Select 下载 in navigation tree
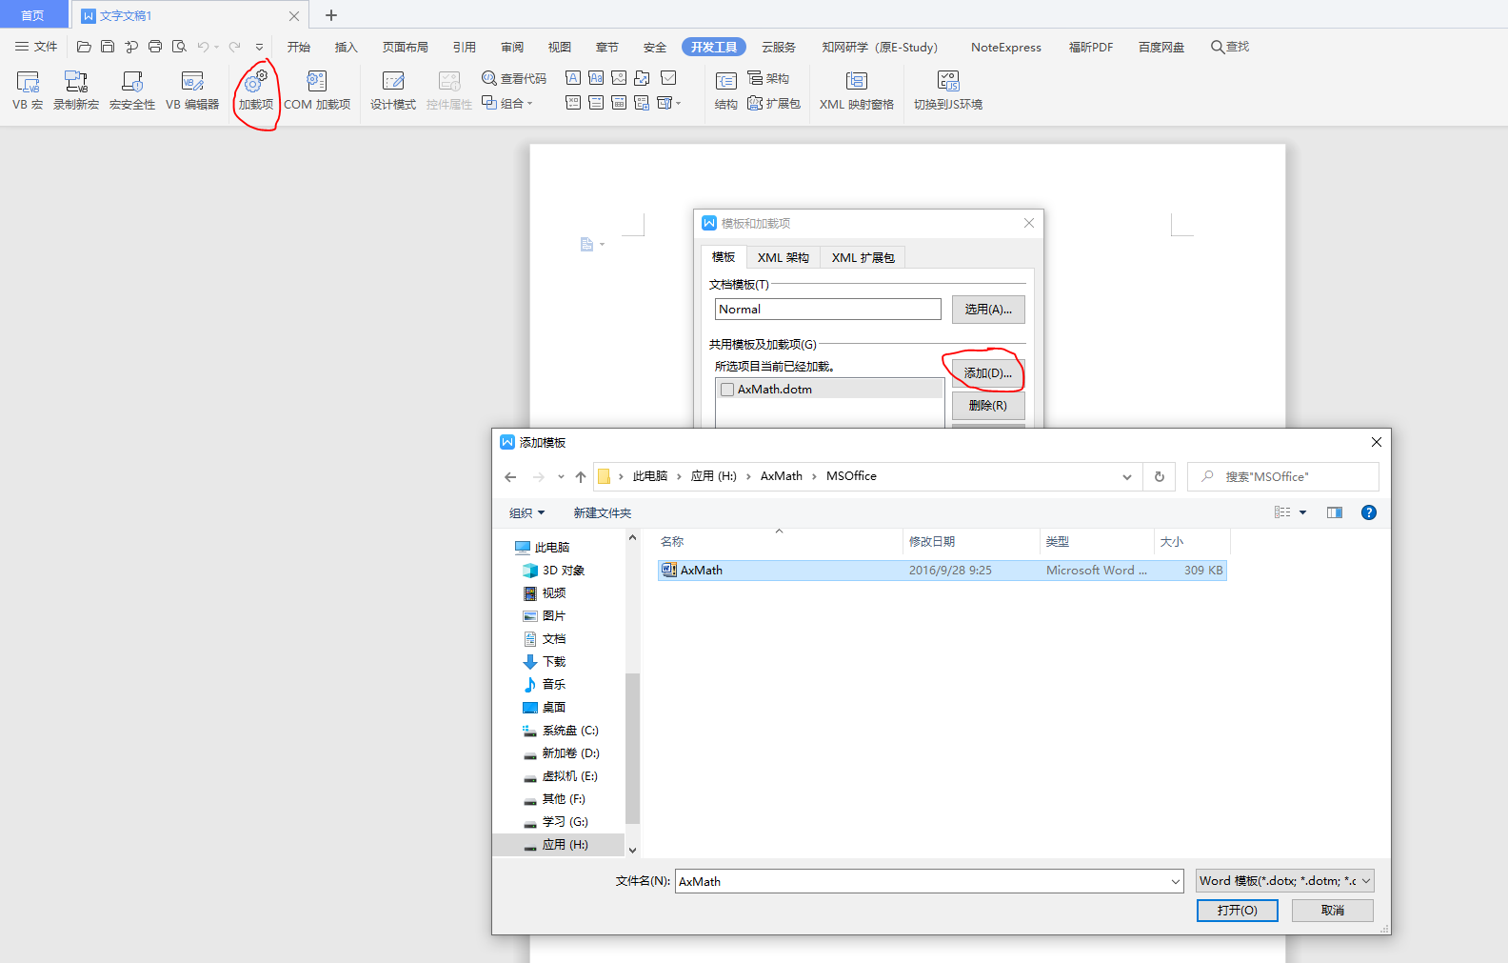This screenshot has height=963, width=1508. (553, 662)
